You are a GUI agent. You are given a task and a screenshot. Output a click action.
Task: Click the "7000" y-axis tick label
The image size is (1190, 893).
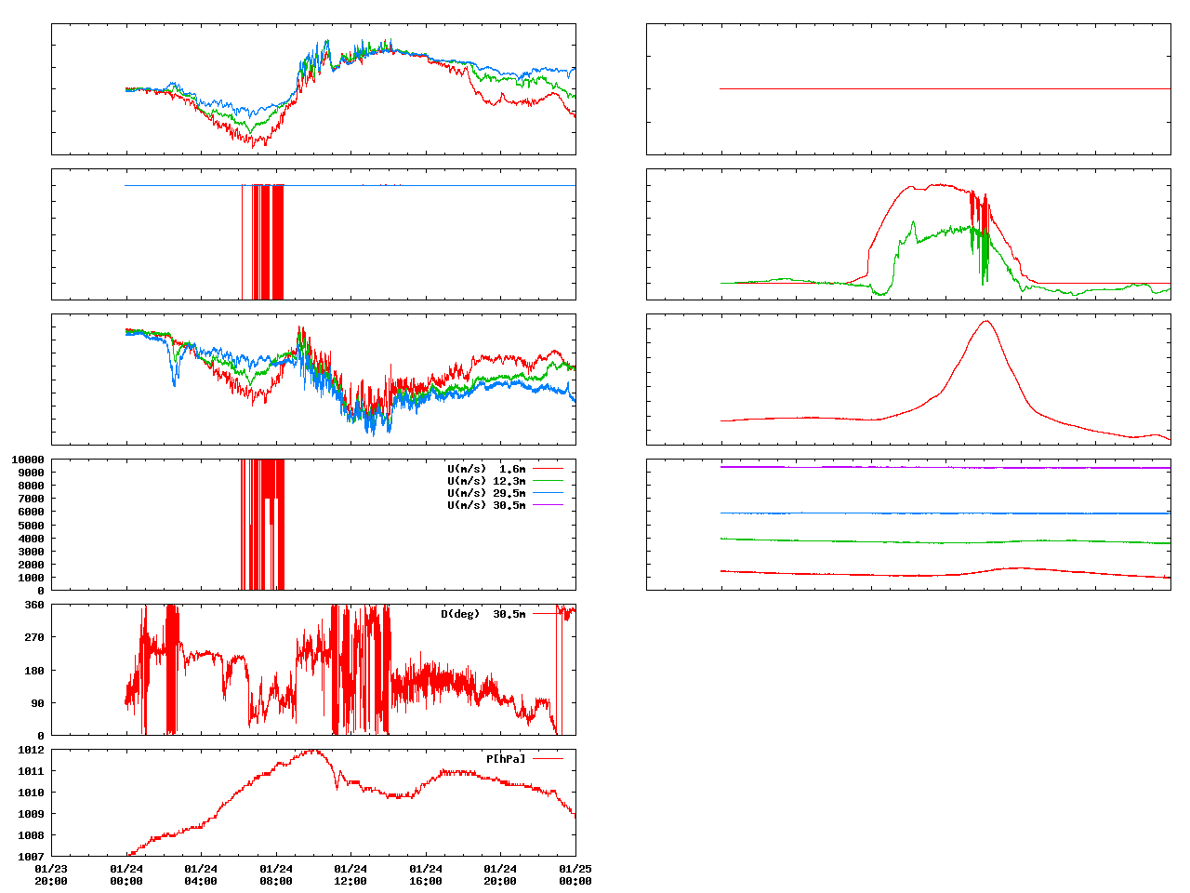coord(31,499)
